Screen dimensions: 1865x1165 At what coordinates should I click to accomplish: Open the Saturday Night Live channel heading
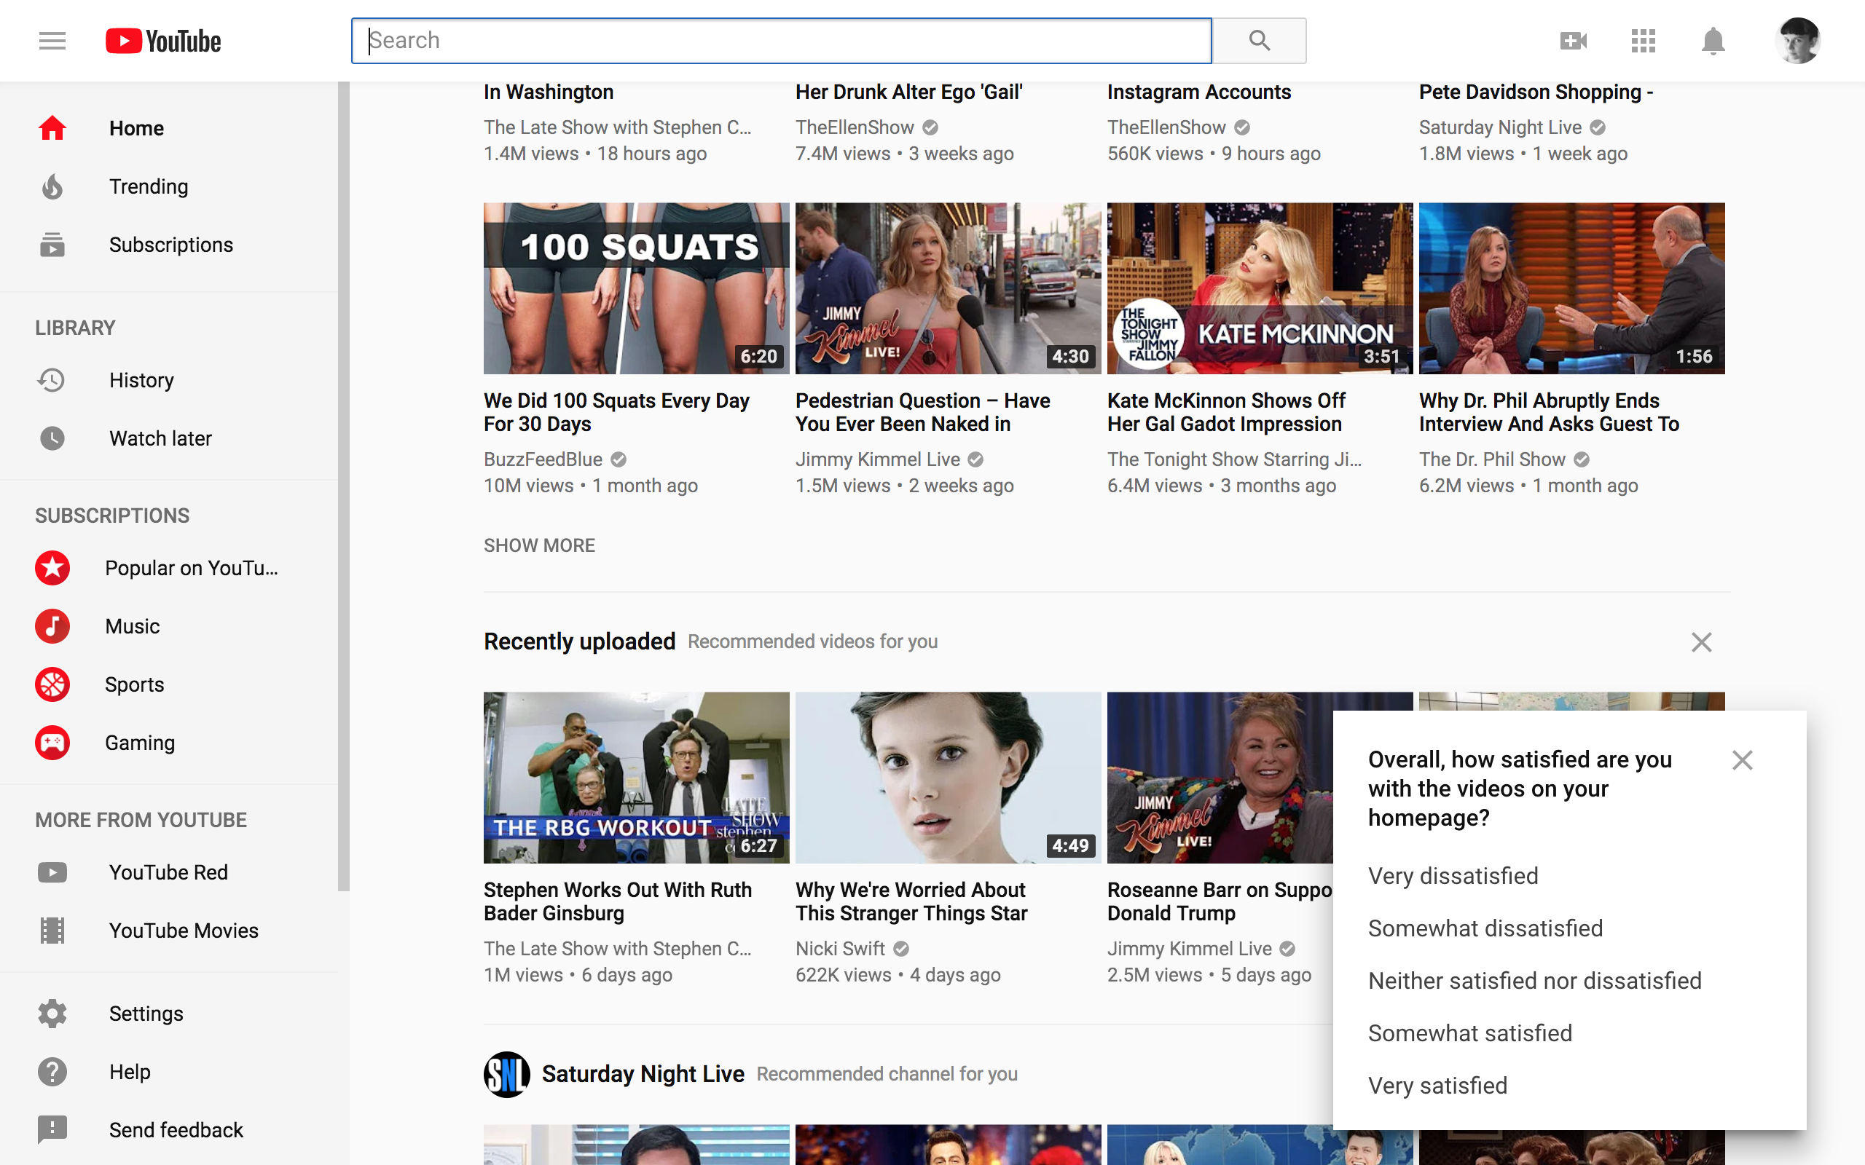point(643,1074)
